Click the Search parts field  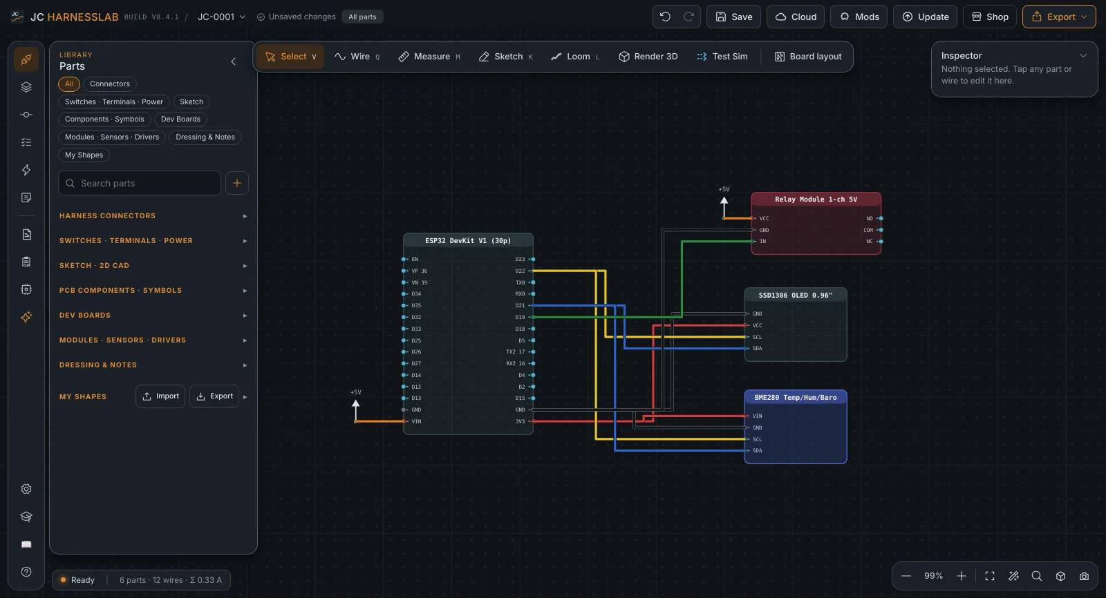(x=140, y=183)
